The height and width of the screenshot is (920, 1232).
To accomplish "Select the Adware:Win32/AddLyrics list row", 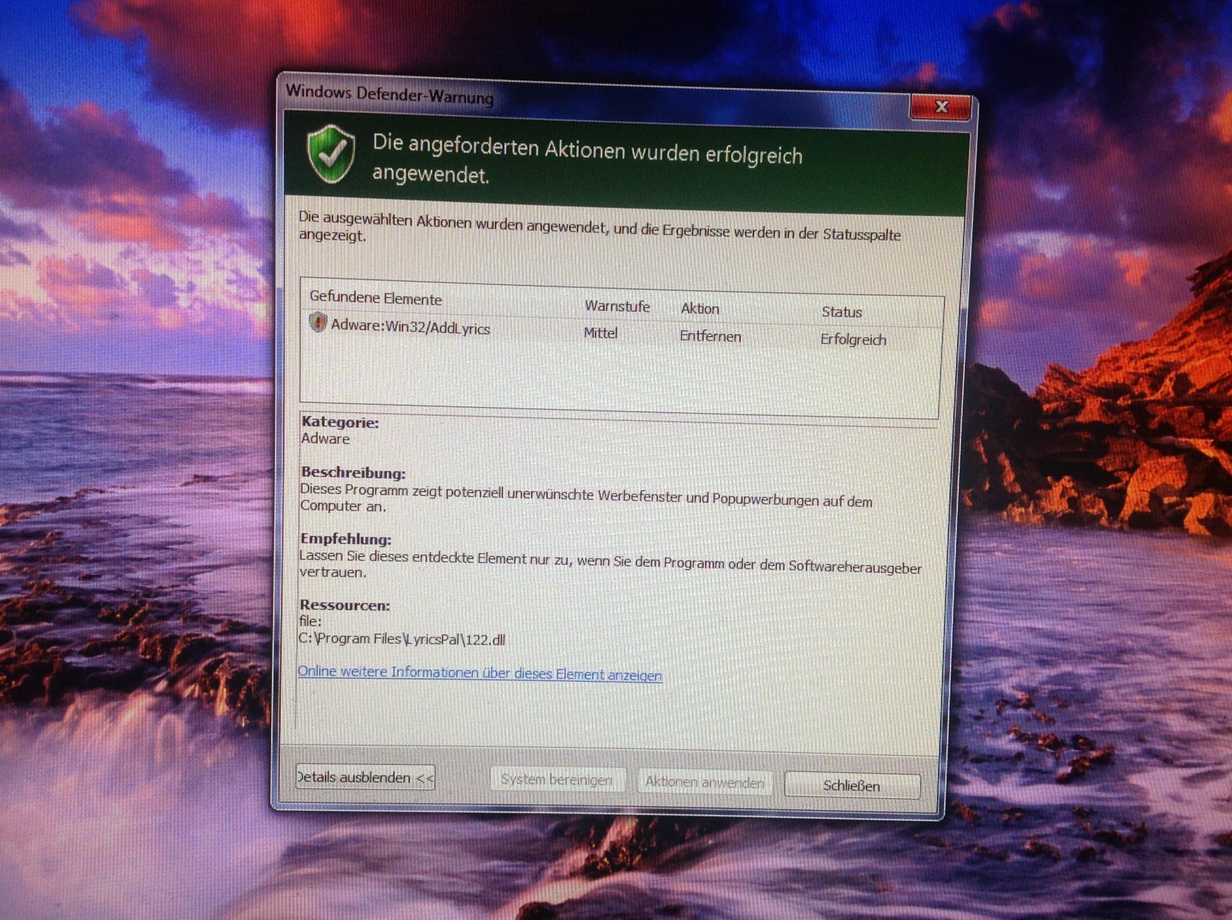I will pyautogui.click(x=410, y=328).
